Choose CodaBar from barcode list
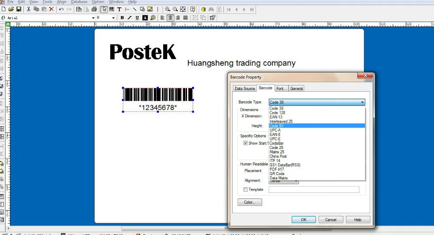434x235 pixels. (317, 143)
